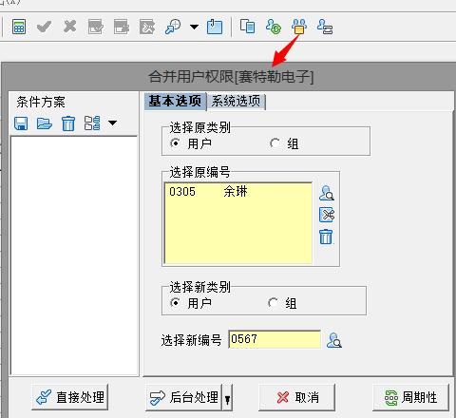Viewport: 456px width, 418px height.
Task: Click the 后台处理 button
Action: [x=184, y=397]
